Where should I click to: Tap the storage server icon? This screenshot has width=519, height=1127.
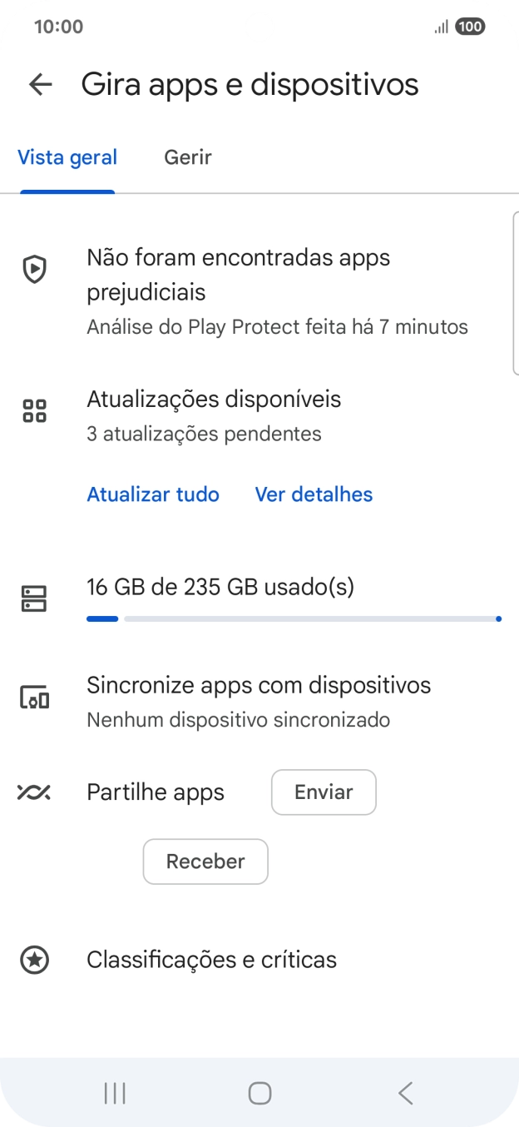(x=34, y=598)
